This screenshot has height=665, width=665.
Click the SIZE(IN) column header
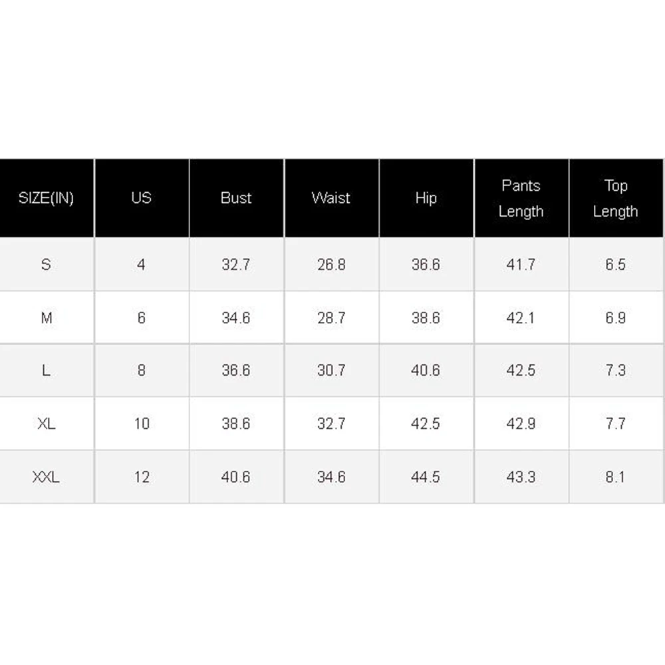46,198
